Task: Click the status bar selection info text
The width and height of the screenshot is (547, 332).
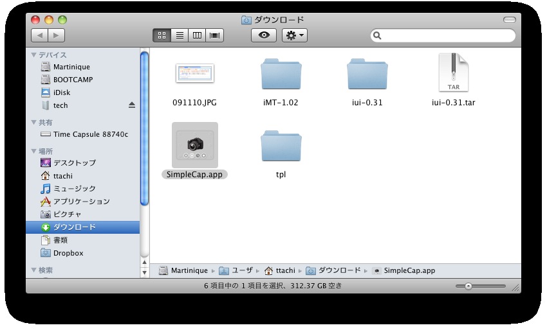Action: click(x=273, y=286)
